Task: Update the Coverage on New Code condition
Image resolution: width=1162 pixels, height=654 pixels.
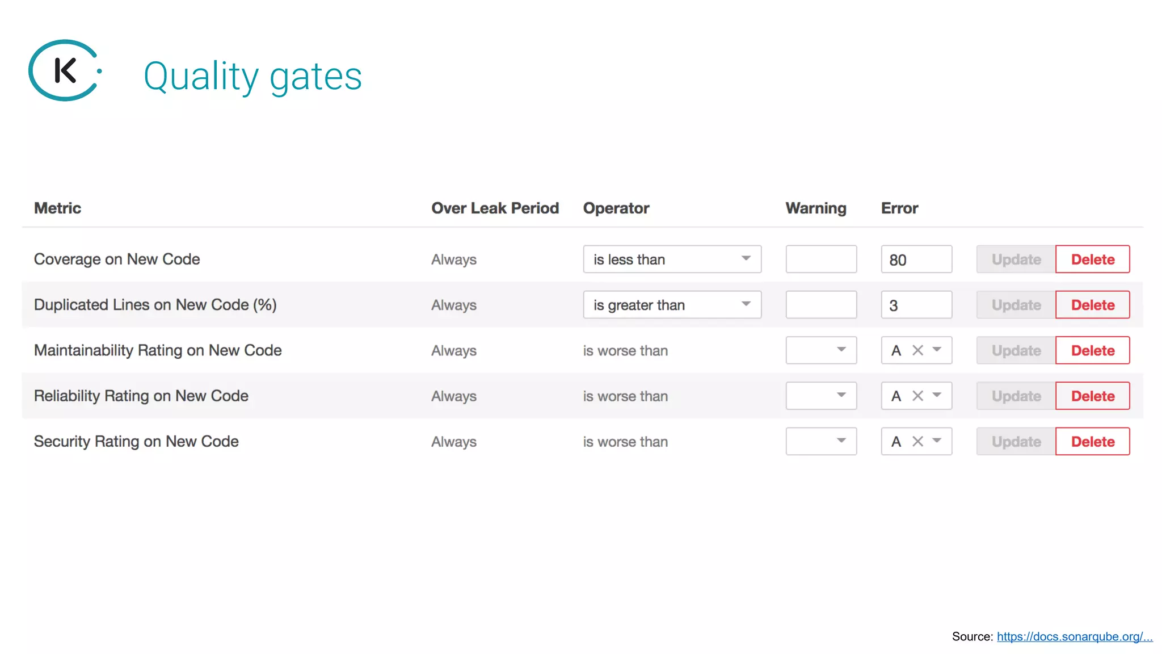Action: click(x=1016, y=259)
